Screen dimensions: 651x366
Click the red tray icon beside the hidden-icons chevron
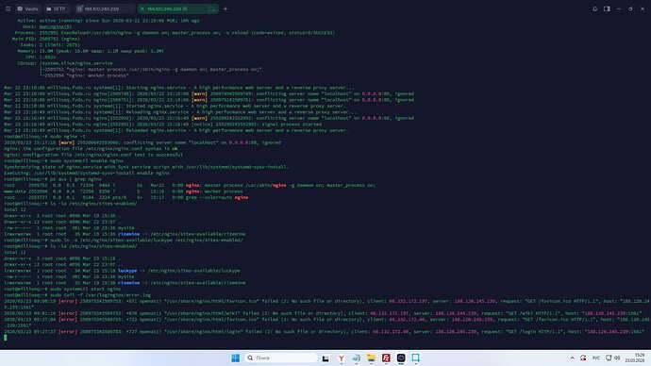583,358
